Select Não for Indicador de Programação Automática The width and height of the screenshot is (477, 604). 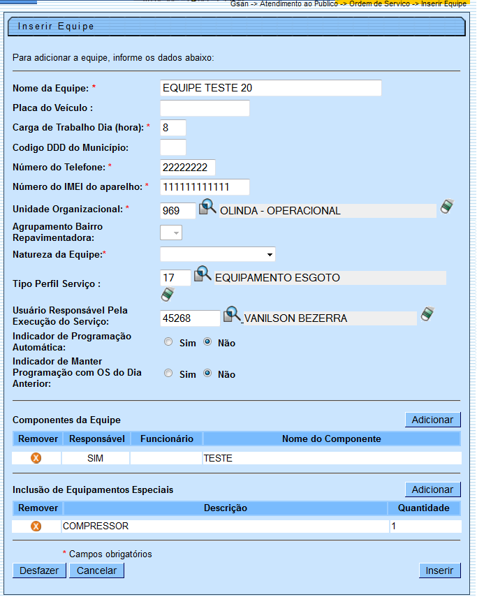pos(207,342)
